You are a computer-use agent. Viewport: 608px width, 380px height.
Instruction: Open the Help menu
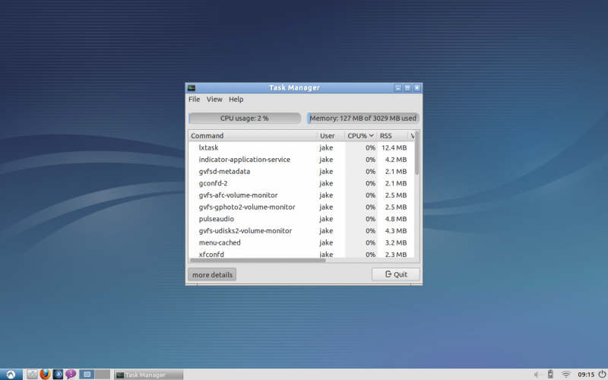click(236, 100)
